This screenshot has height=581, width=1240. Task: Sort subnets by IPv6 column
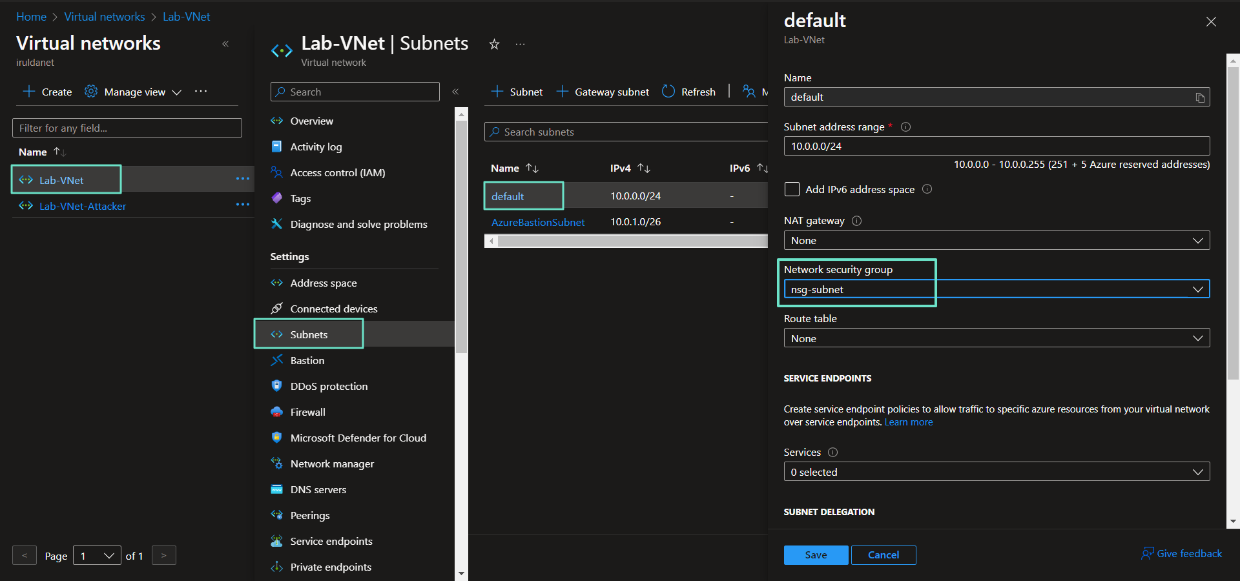(762, 168)
